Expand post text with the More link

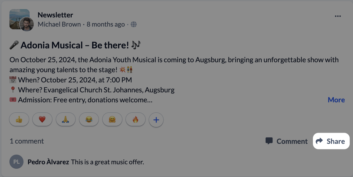tap(336, 100)
